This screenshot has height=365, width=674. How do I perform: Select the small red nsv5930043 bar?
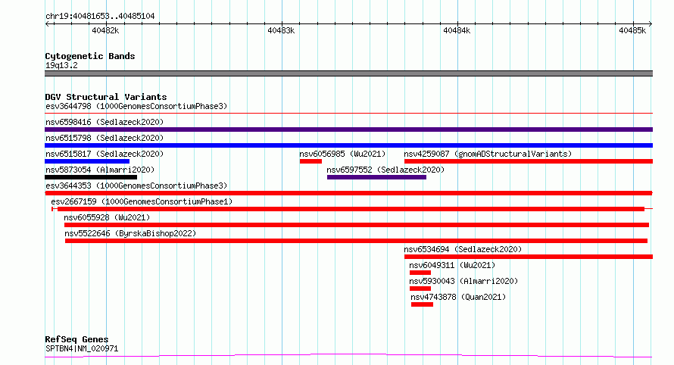[420, 289]
